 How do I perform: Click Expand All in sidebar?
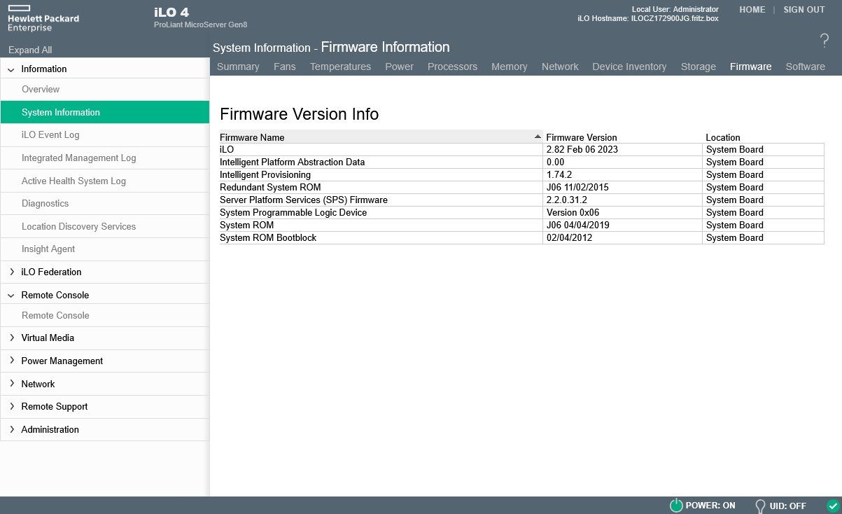tap(30, 50)
